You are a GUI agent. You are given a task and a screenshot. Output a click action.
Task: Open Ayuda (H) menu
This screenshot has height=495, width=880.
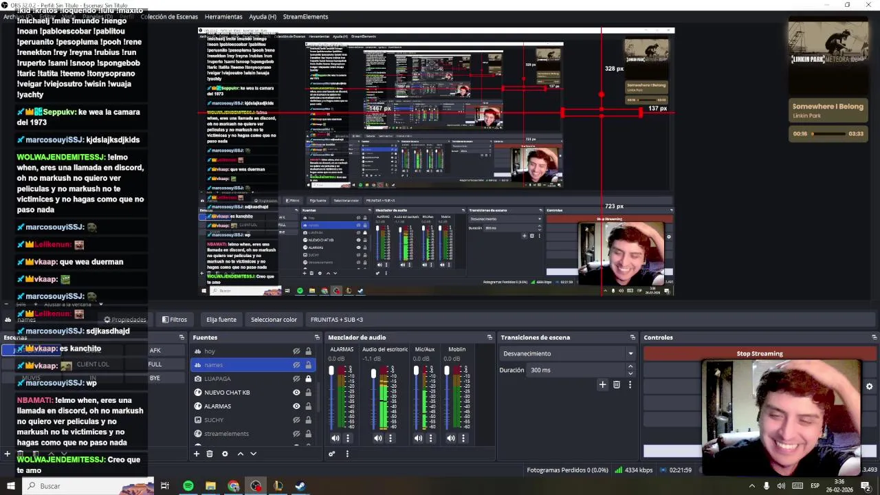coord(263,16)
